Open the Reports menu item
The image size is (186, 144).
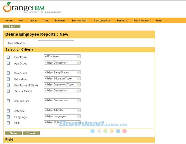(x=122, y=21)
